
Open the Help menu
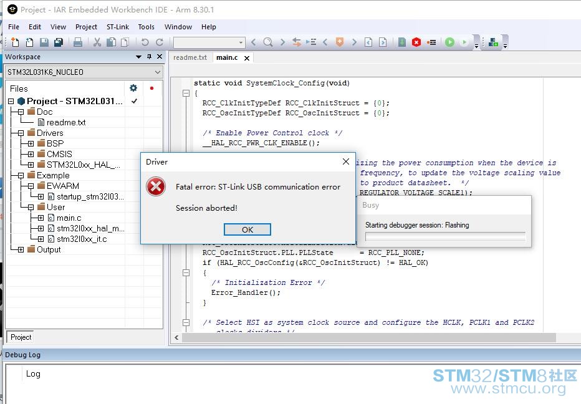point(209,27)
